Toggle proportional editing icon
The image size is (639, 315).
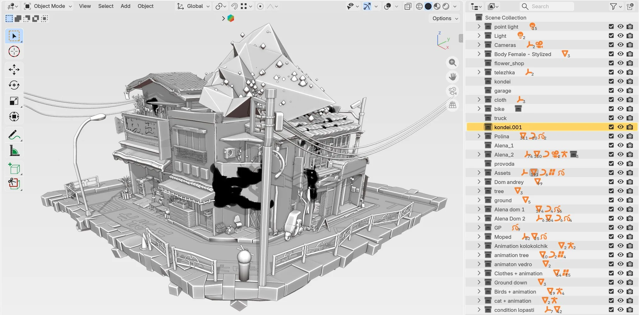pyautogui.click(x=260, y=6)
